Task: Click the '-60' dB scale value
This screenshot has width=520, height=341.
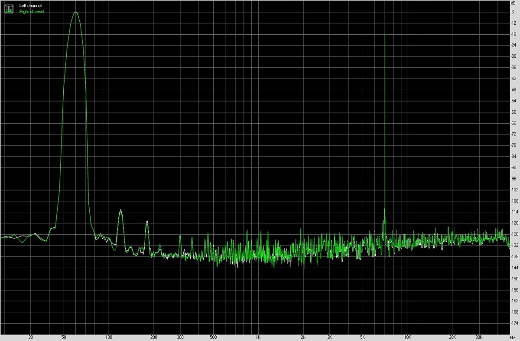Action: pyautogui.click(x=514, y=111)
